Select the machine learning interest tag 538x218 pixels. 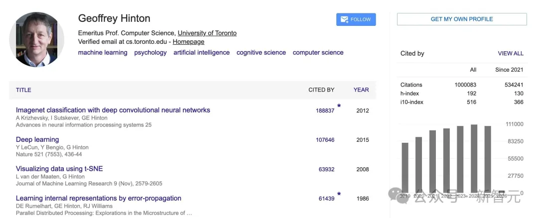[103, 53]
